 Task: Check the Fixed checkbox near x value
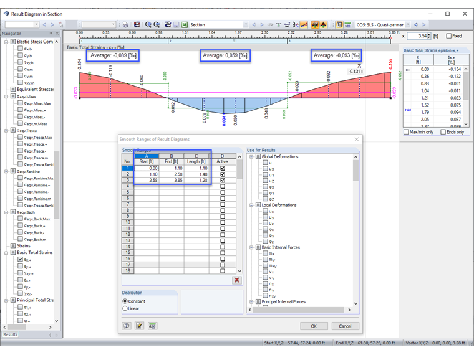449,36
